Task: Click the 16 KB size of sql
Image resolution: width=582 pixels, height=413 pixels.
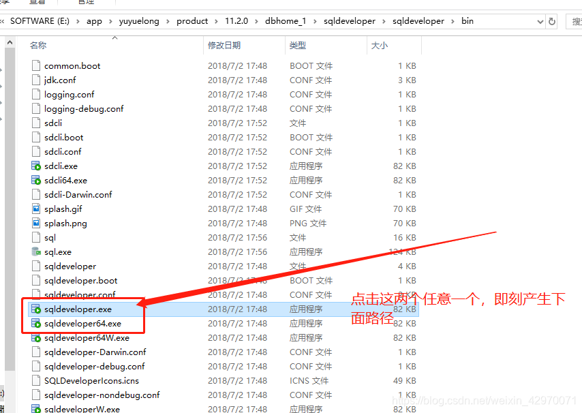Action: (x=405, y=237)
